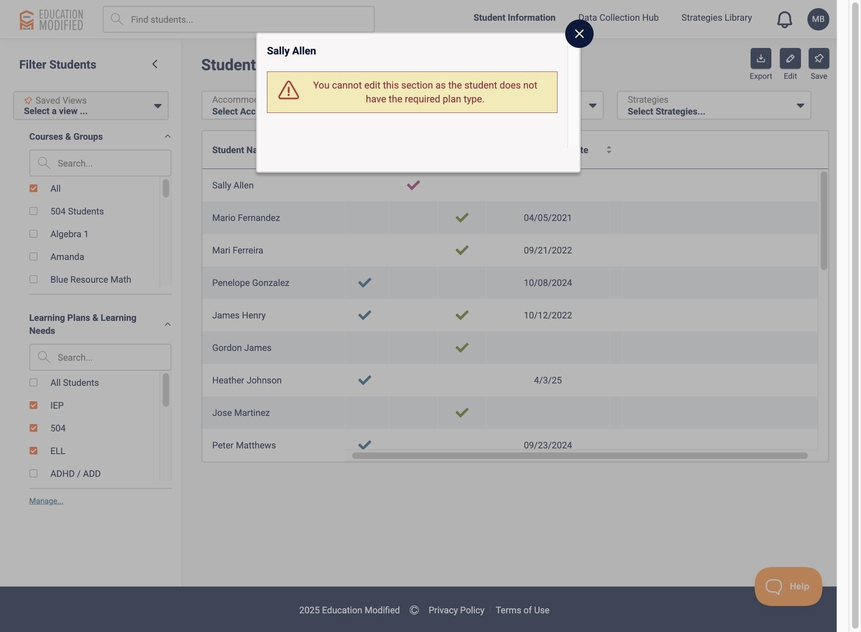Check the 504 Students course checkbox
861x632 pixels.
(x=34, y=211)
